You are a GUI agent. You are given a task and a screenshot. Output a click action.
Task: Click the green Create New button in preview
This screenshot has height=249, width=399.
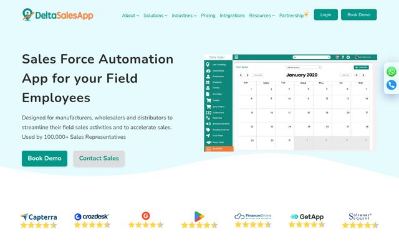pos(361,67)
